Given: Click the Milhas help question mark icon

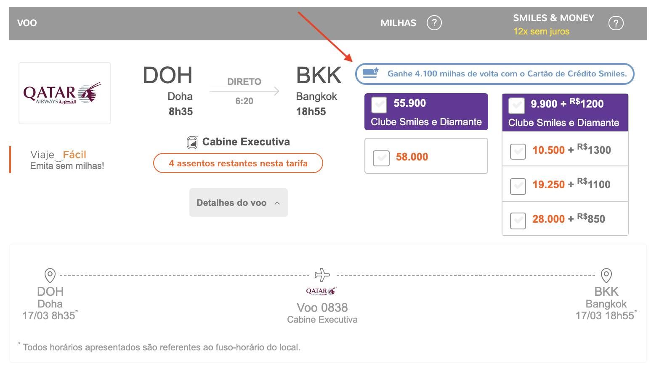Looking at the screenshot, I should click(434, 23).
